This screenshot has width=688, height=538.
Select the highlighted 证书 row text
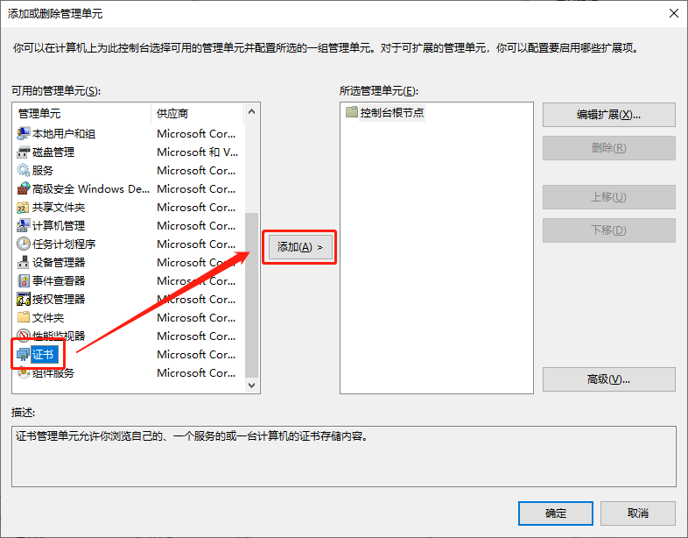(x=44, y=354)
